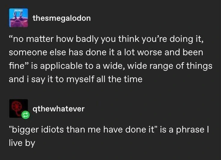This screenshot has width=221, height=160.
Task: Click the qthewhatever username
Action: [x=59, y=109]
